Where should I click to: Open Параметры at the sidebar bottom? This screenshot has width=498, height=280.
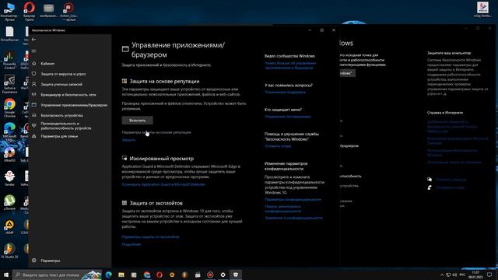tap(50, 261)
